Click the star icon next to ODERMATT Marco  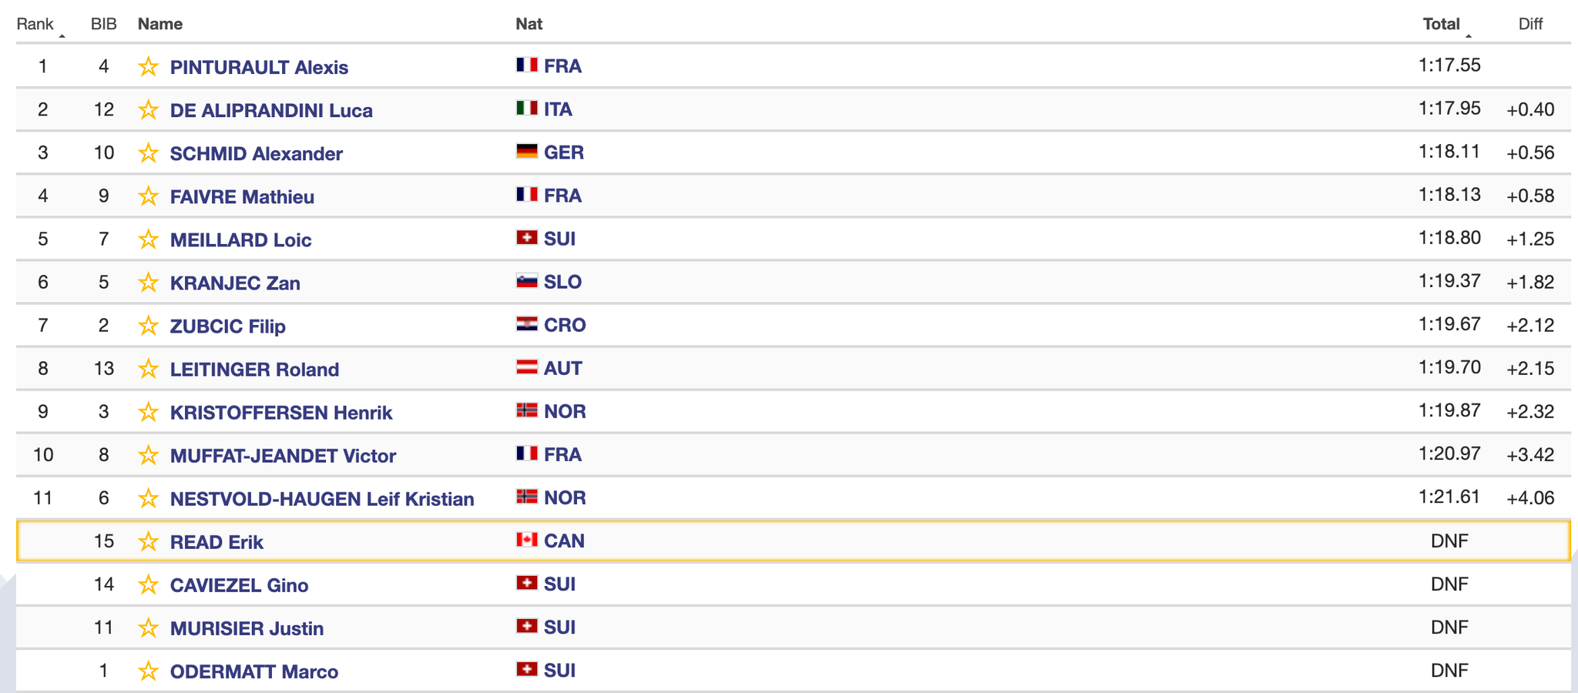tap(148, 671)
